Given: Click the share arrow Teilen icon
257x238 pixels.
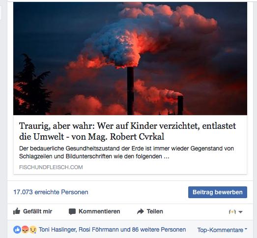Looking at the screenshot, I should tap(141, 211).
